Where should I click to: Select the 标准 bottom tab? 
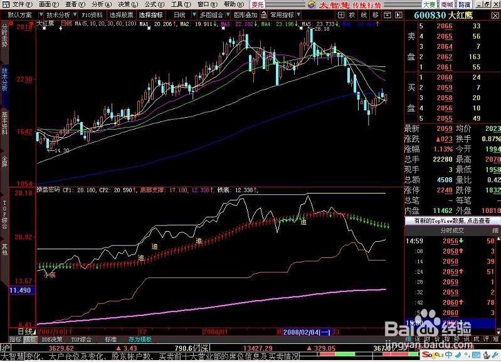[111, 339]
